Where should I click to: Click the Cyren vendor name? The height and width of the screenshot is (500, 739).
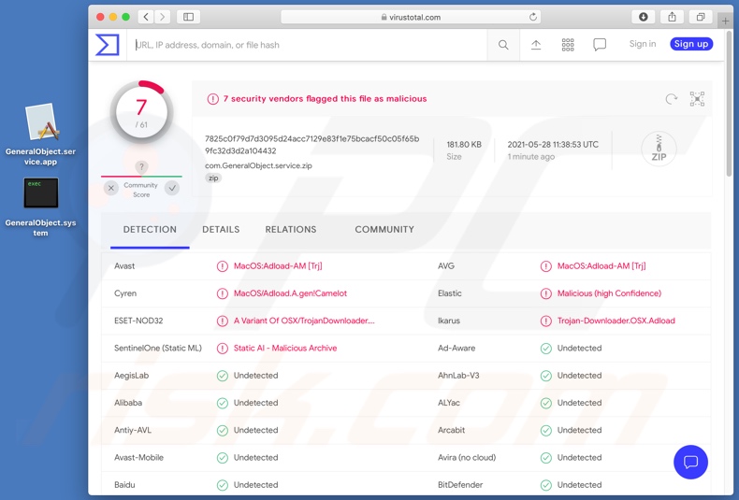tap(125, 293)
